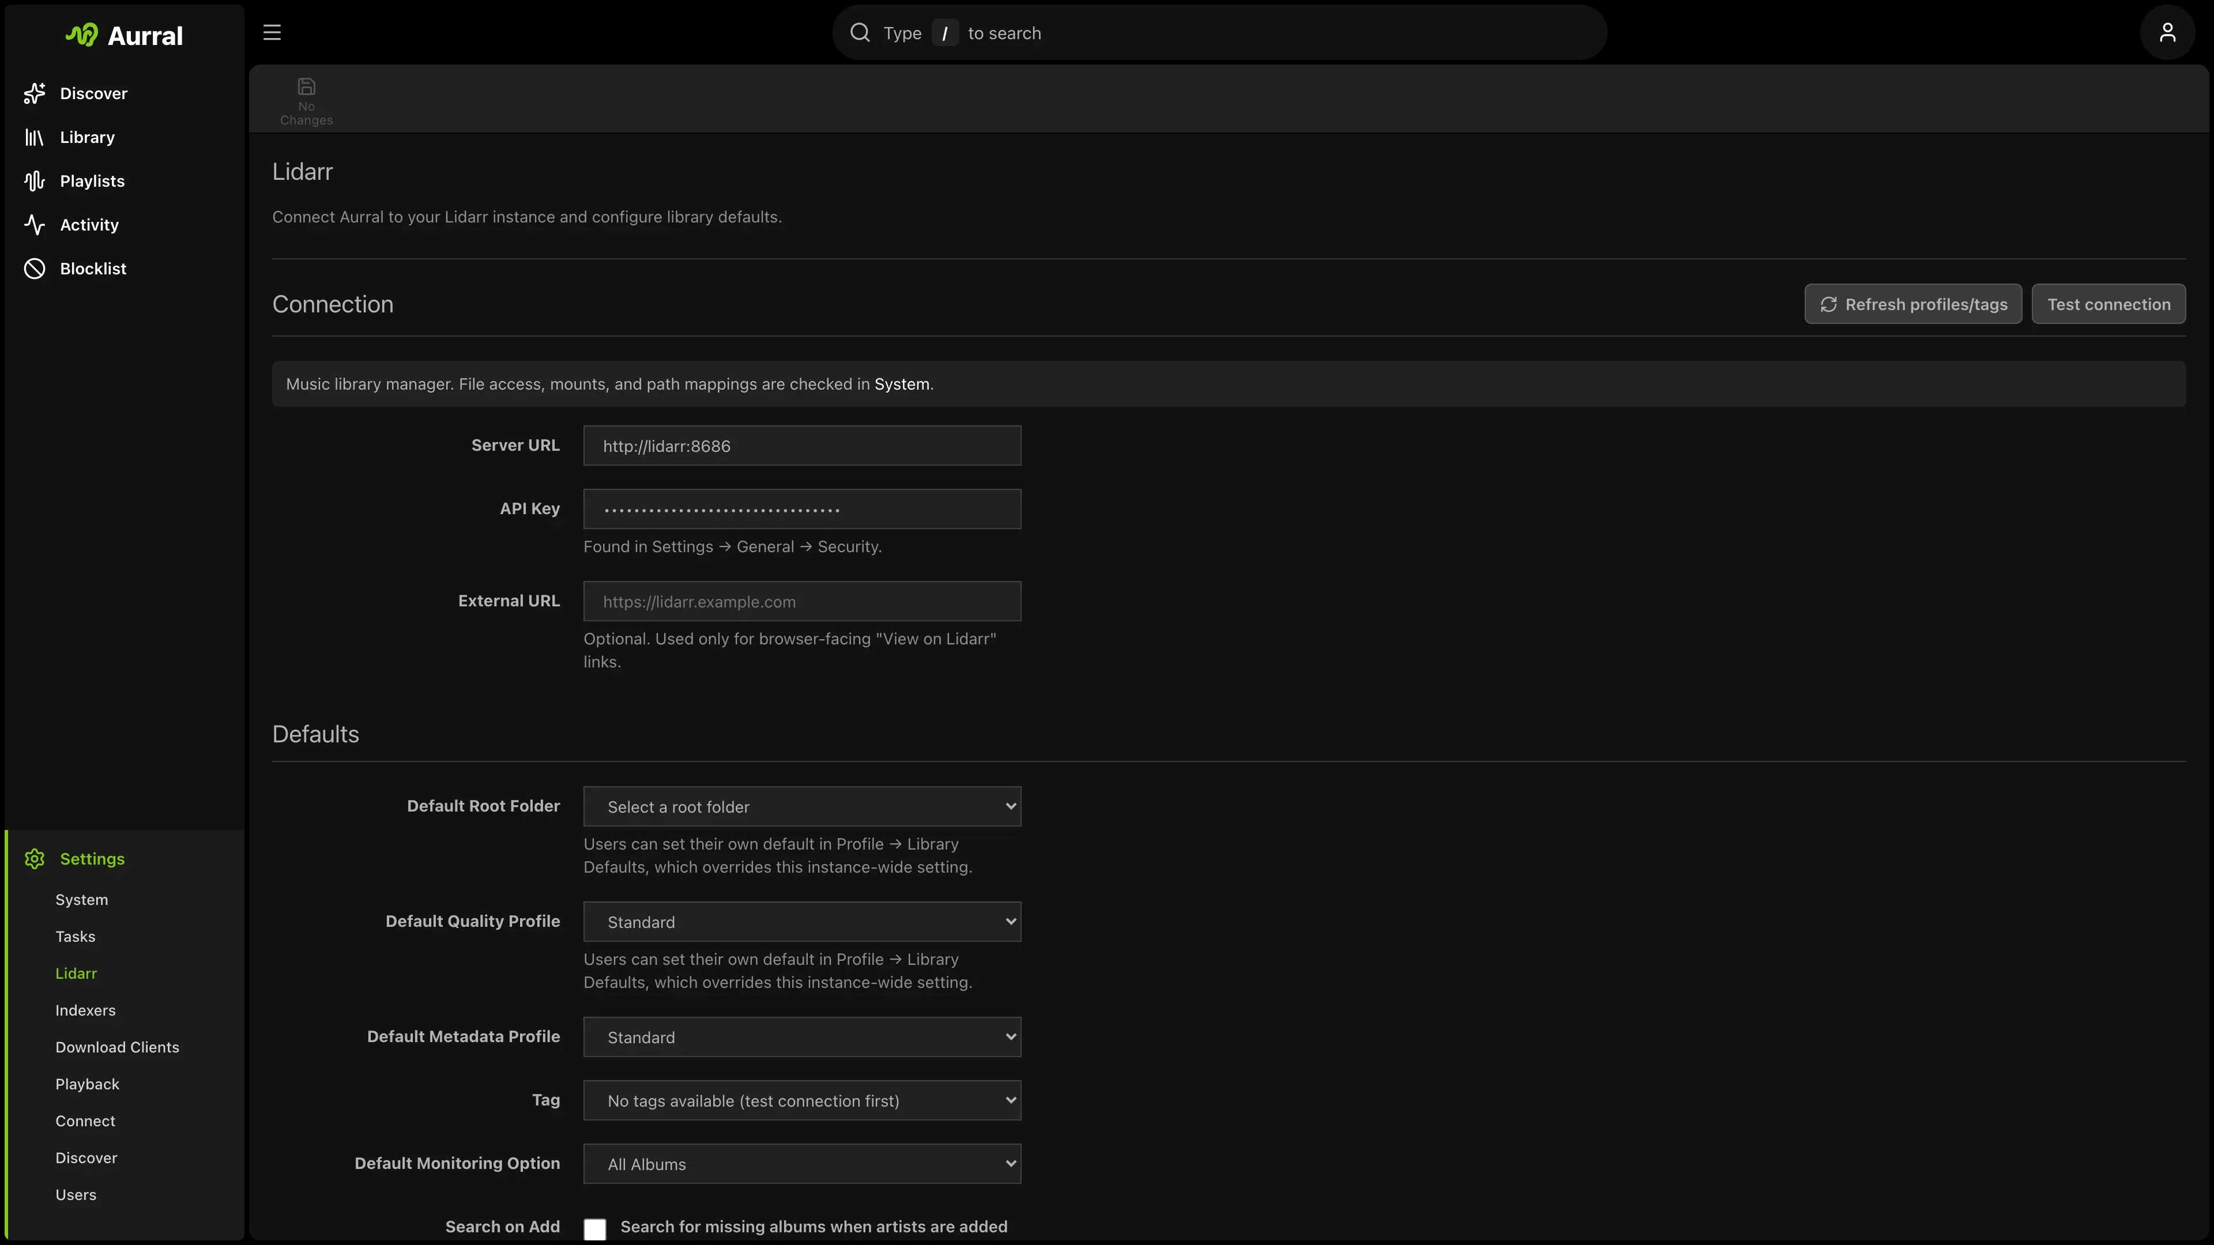Select Lidarr settings sub-item
The width and height of the screenshot is (2214, 1245).
[77, 974]
